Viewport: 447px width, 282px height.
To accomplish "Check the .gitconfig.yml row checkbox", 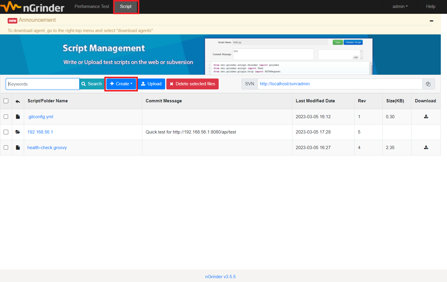I will coord(6,116).
